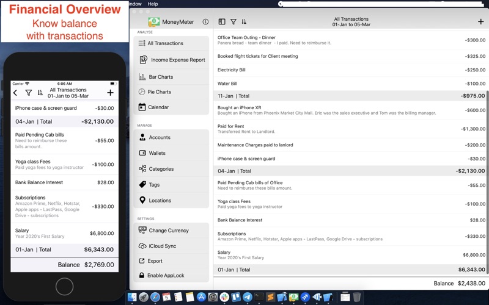
Task: Go to Accounts management
Action: pyautogui.click(x=171, y=137)
